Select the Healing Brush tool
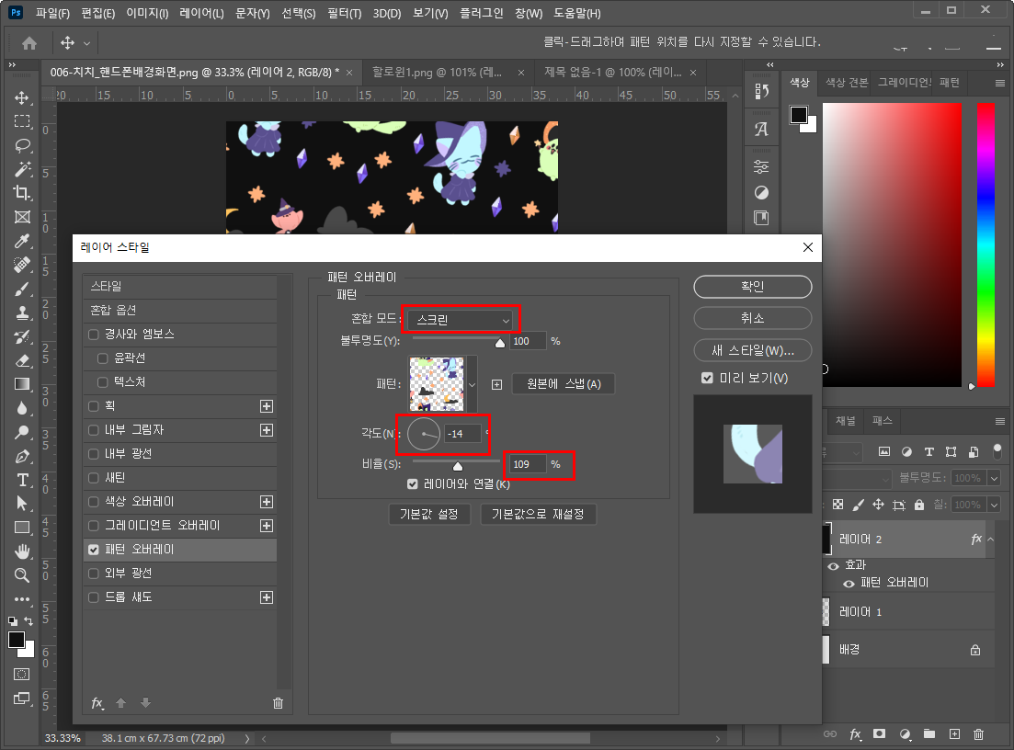Viewport: 1014px width, 750px height. click(22, 265)
